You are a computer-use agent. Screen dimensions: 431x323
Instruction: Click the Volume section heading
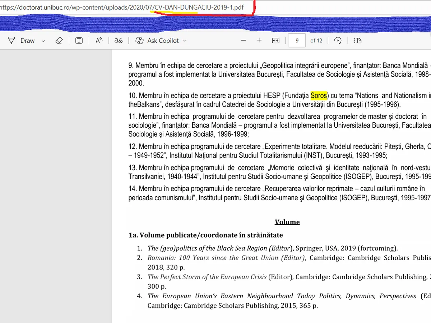click(x=287, y=222)
